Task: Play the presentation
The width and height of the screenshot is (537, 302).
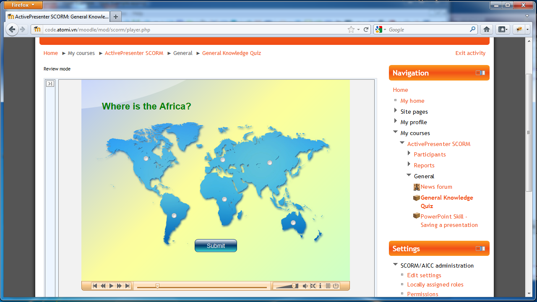Action: (x=111, y=286)
